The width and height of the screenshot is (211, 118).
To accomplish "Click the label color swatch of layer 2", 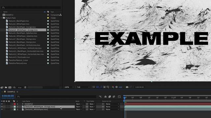I will click(x=15, y=107).
